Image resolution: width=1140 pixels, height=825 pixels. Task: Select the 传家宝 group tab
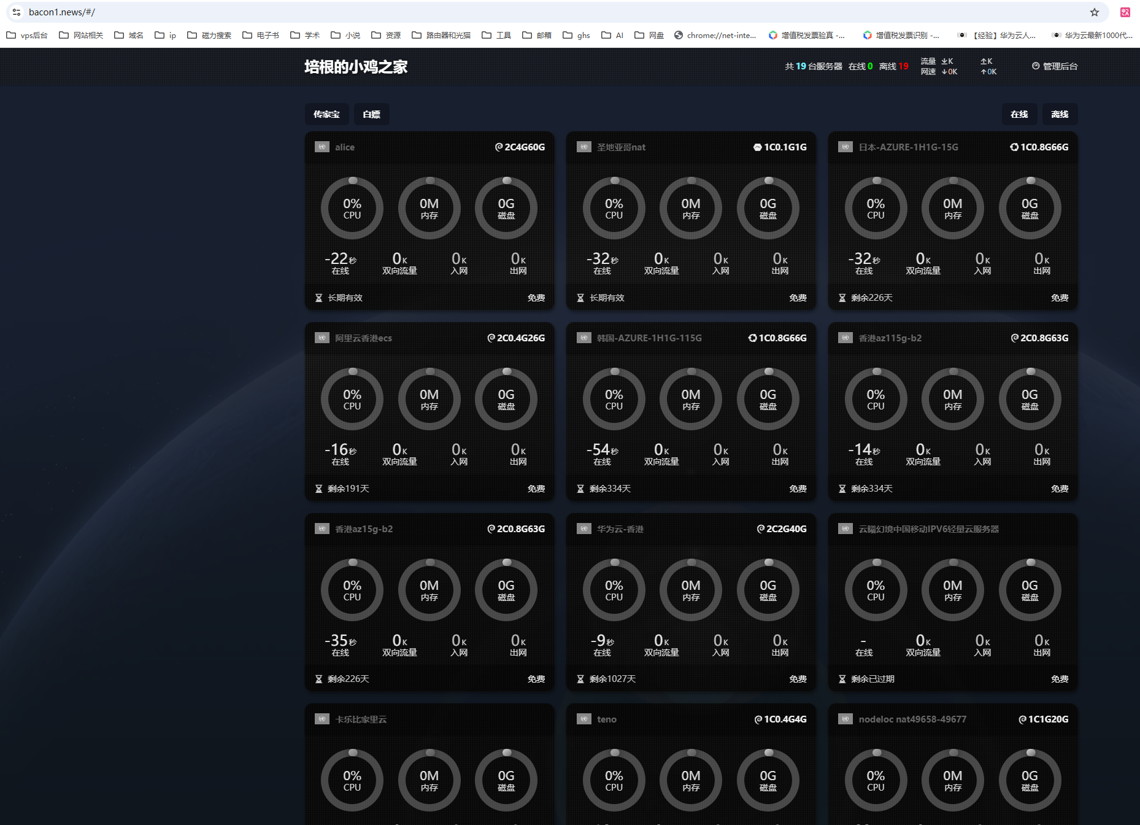click(326, 114)
